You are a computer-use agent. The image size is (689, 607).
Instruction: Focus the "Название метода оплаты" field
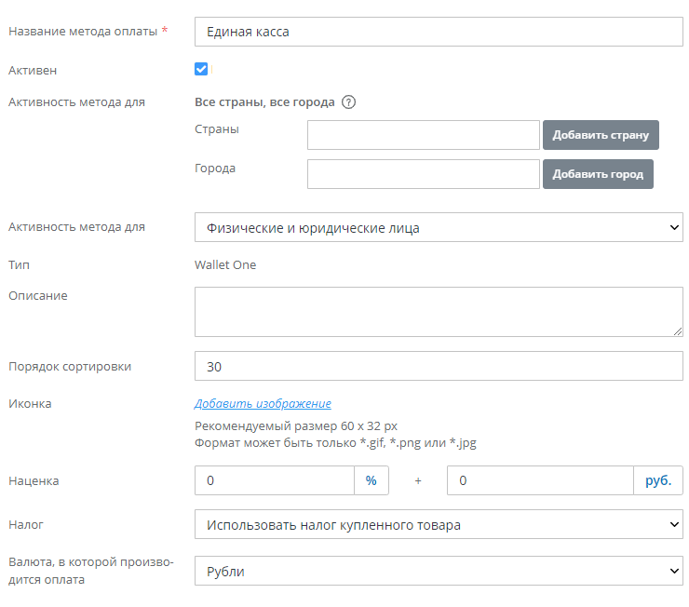(x=438, y=32)
